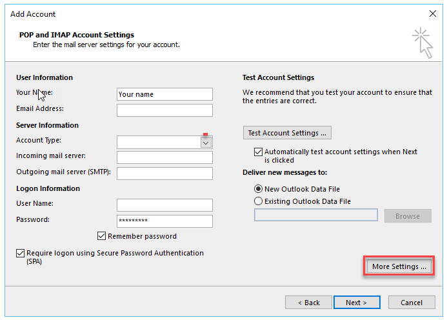The image size is (447, 320).
Task: Expand the Account Type dropdown arrow
Action: click(206, 143)
